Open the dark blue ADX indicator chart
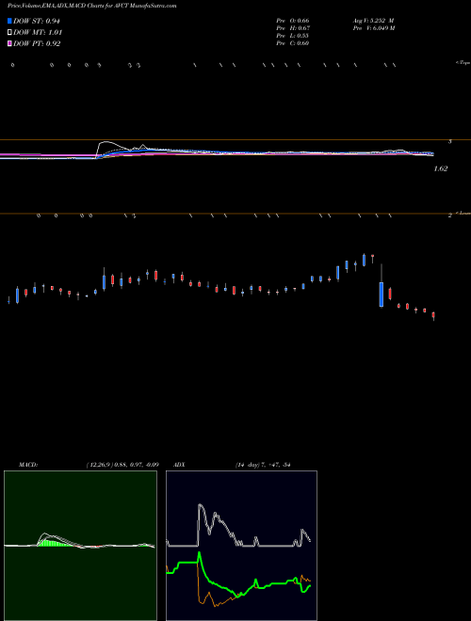The width and height of the screenshot is (471, 621). 241,546
